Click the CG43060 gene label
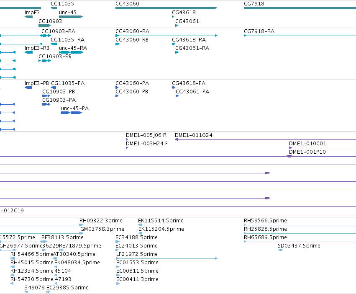This screenshot has height=294, width=356. [127, 4]
